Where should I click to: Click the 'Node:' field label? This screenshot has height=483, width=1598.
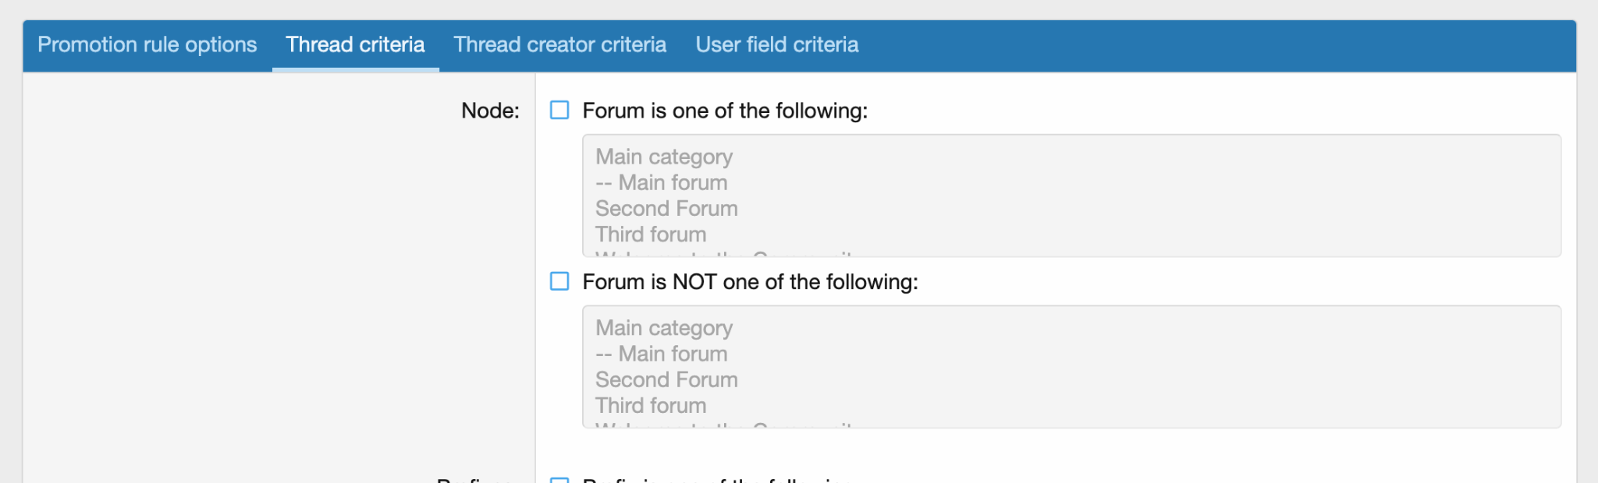tap(490, 111)
